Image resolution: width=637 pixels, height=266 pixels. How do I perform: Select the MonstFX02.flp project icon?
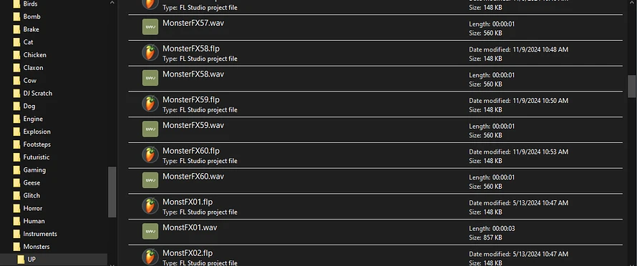coord(150,257)
